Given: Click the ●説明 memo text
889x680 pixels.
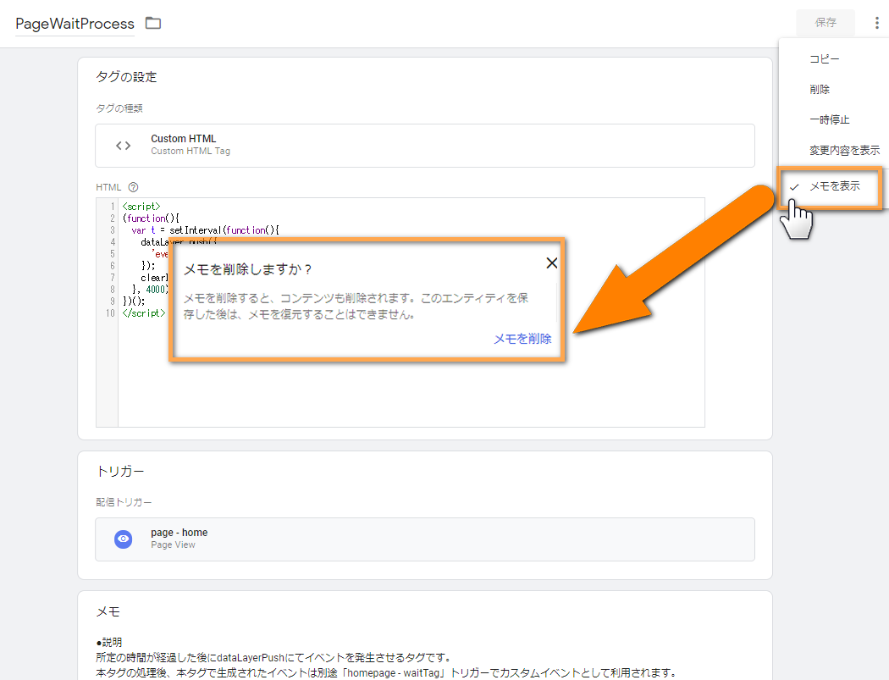Looking at the screenshot, I should pyautogui.click(x=109, y=643).
